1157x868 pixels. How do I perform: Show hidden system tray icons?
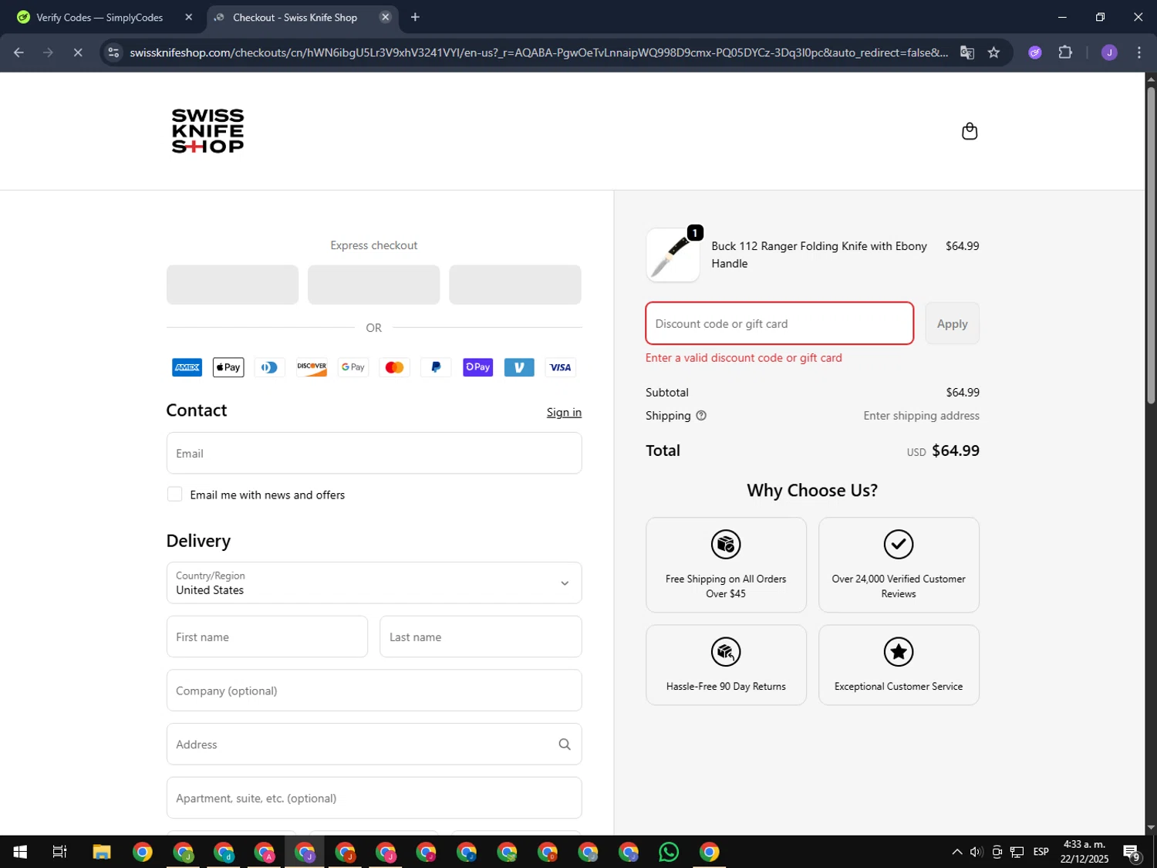click(x=956, y=852)
